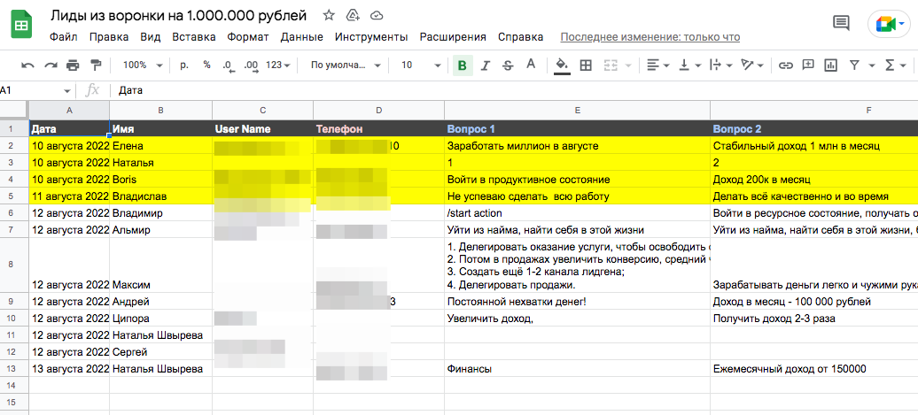The width and height of the screenshot is (918, 415).
Task: Print the spreadsheet
Action: (x=73, y=65)
